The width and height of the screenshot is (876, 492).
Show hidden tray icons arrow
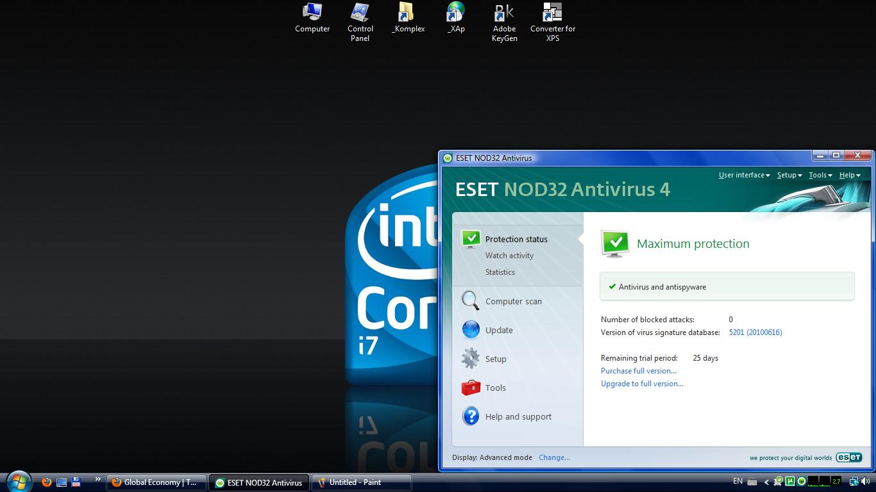click(x=766, y=482)
